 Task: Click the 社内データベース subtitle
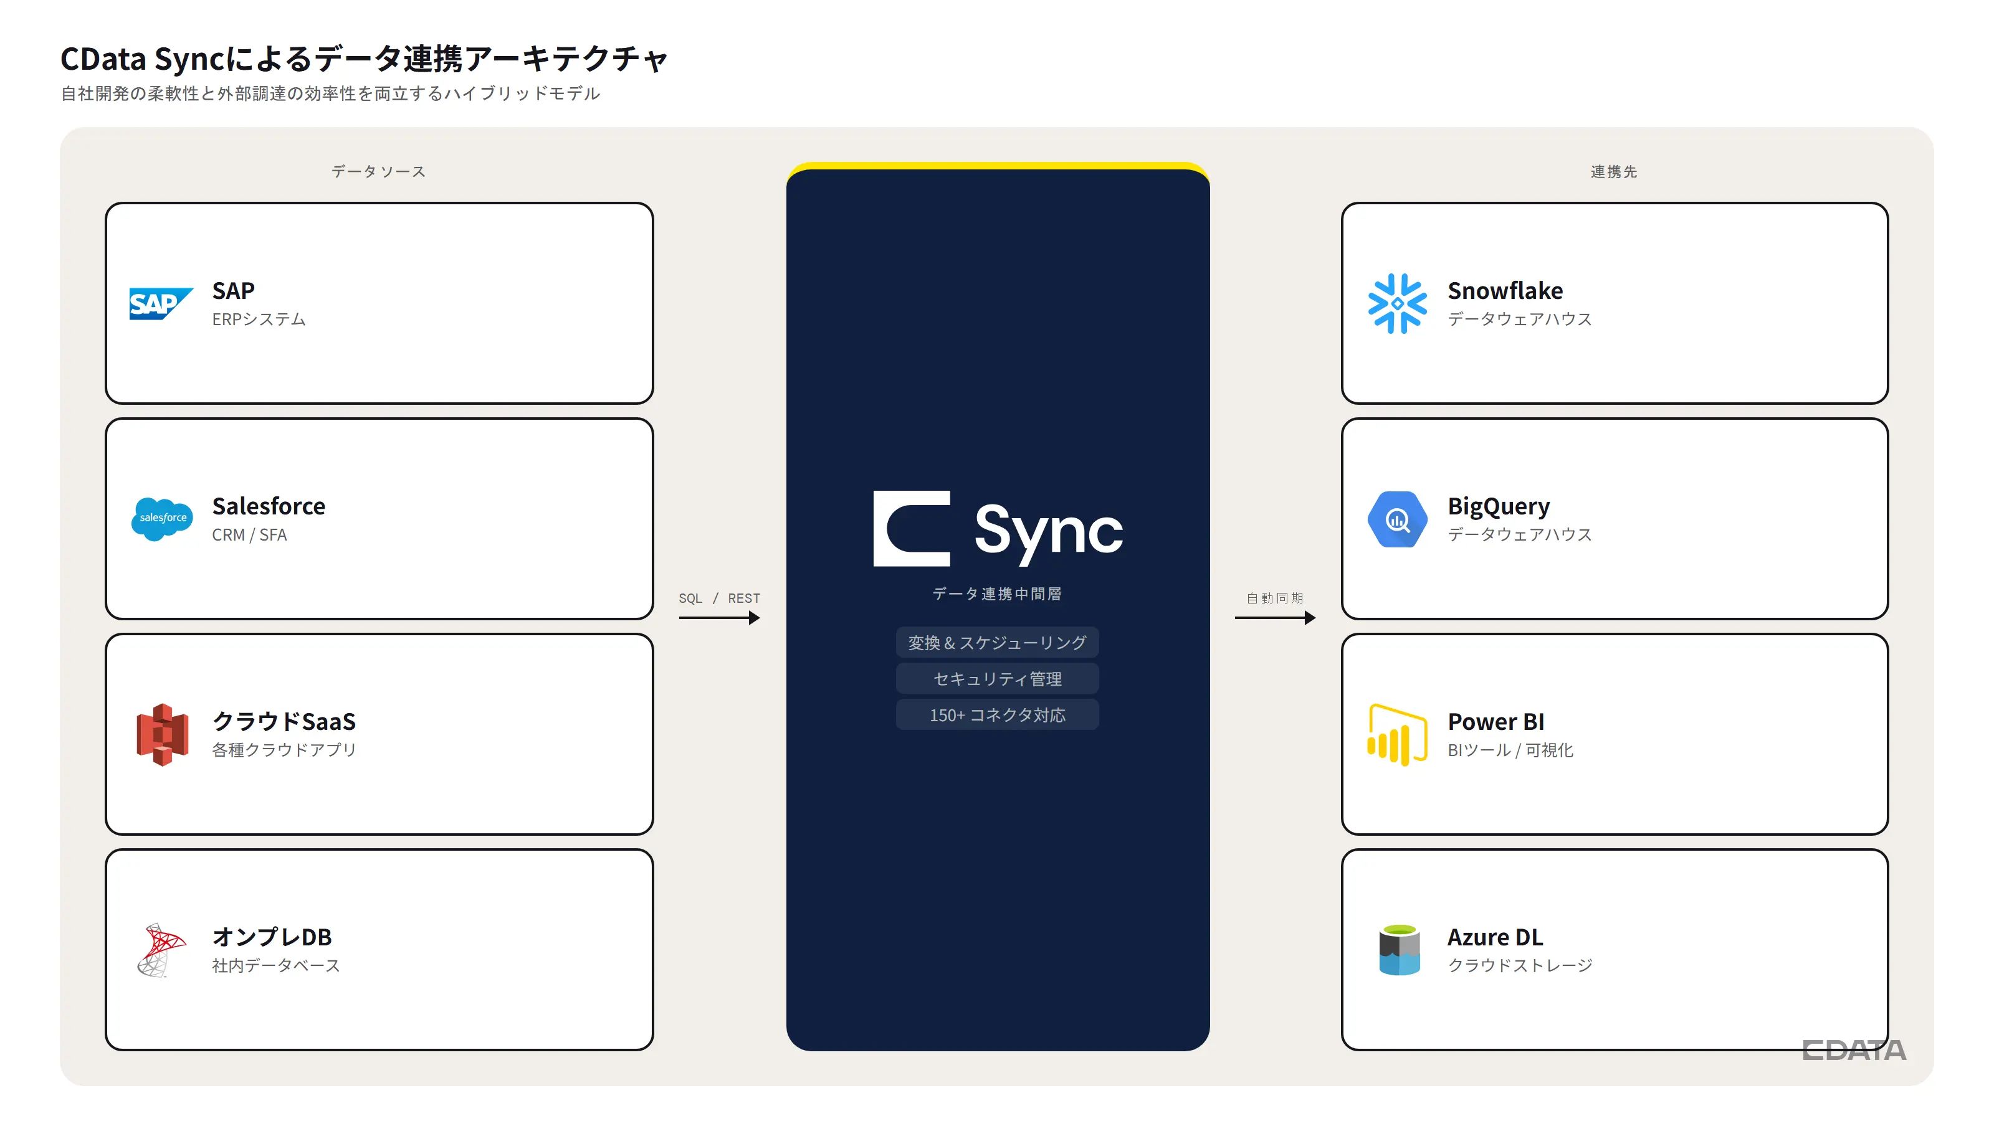click(x=275, y=965)
